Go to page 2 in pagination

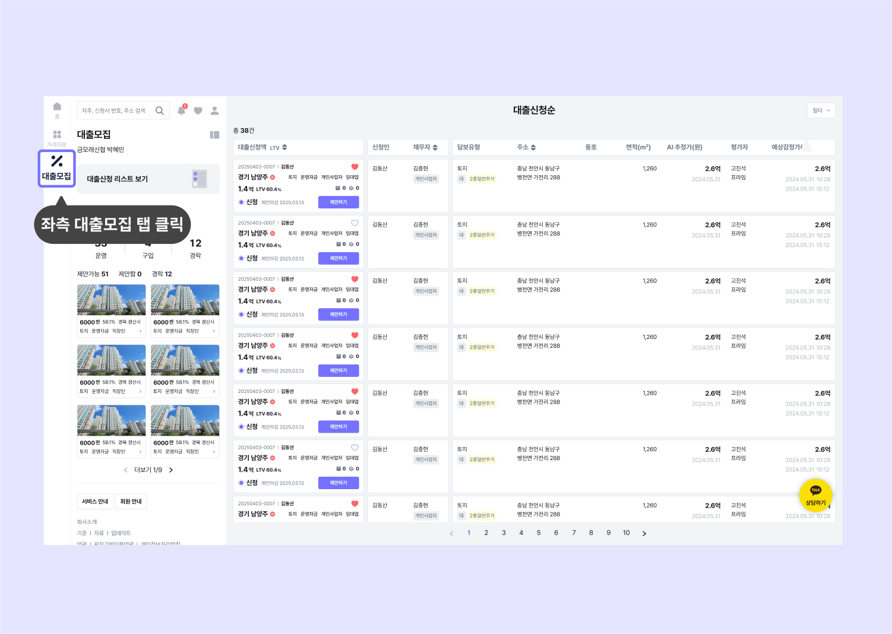click(486, 533)
